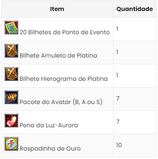Click quantity 10 for Raspadinha de Ouro

click(119, 145)
